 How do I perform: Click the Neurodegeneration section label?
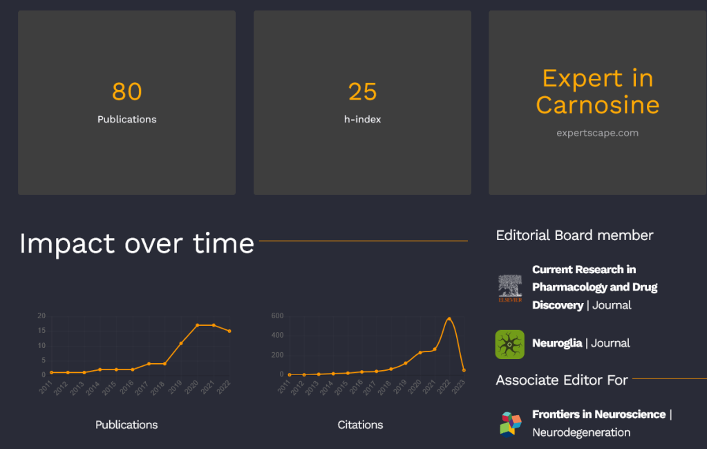(x=581, y=432)
